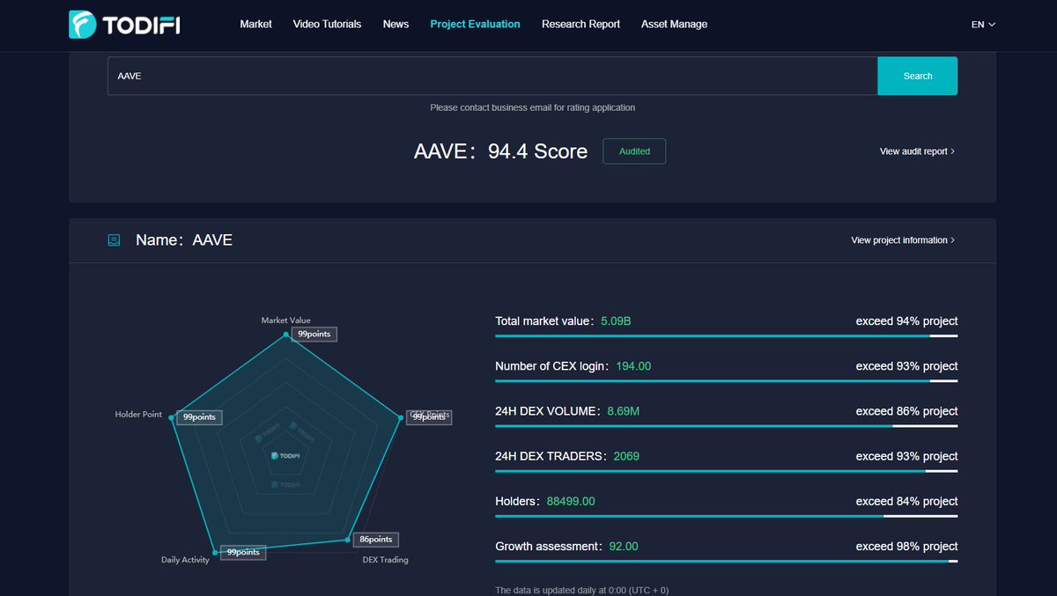Open the Asset Manage link
Viewport: 1057px width, 596px height.
click(x=674, y=24)
